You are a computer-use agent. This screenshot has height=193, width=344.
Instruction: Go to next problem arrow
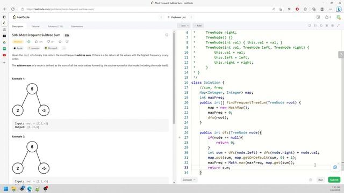pyautogui.click(x=191, y=17)
